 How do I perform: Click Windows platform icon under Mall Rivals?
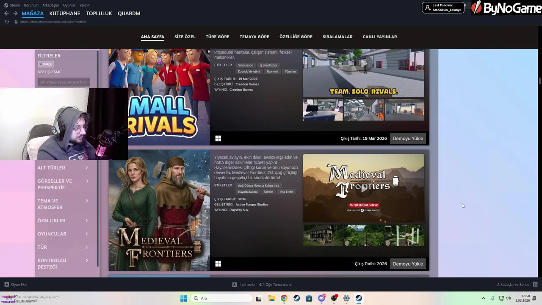point(218,139)
